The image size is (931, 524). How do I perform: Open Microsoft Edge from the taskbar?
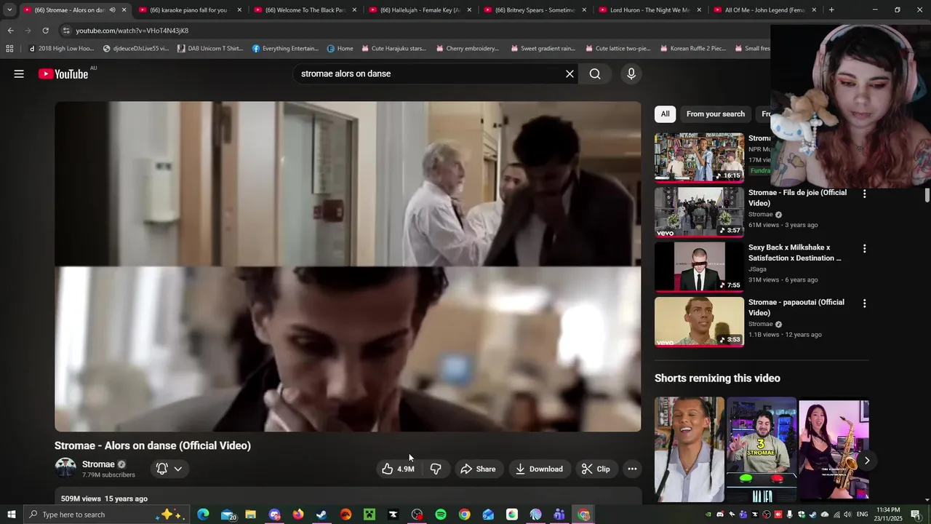coord(203,515)
